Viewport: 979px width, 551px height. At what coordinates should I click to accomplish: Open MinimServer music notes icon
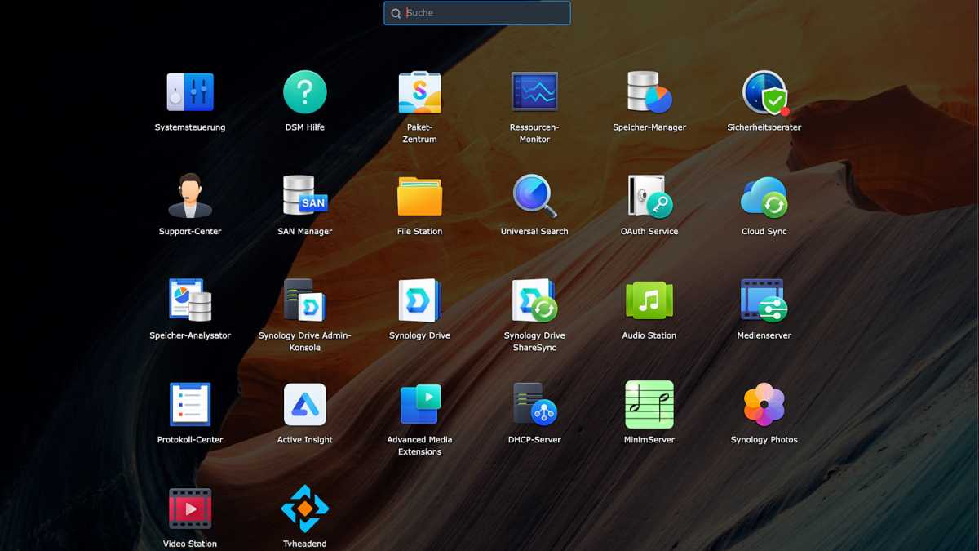[x=649, y=404]
